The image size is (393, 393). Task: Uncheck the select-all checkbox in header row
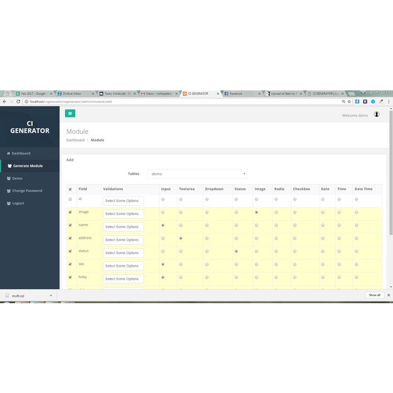coord(70,189)
